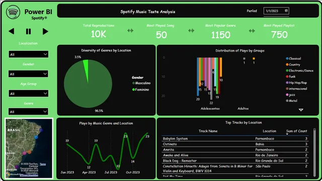322x181 pixels.
Task: Click the blue Classical bar valued 20
Action: pos(198,76)
